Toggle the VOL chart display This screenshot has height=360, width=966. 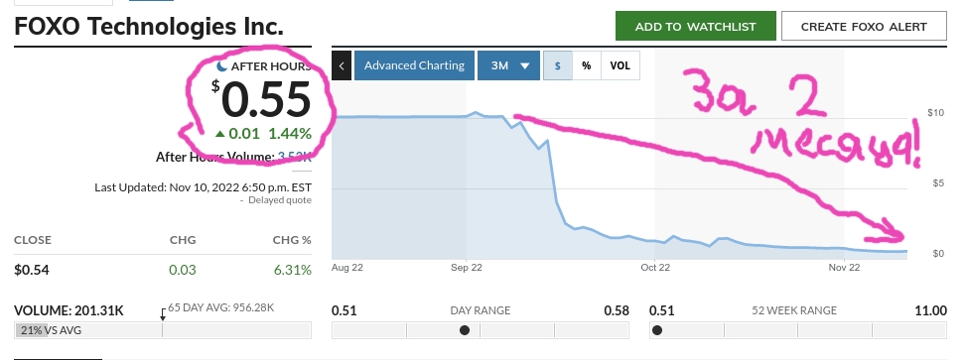point(621,65)
